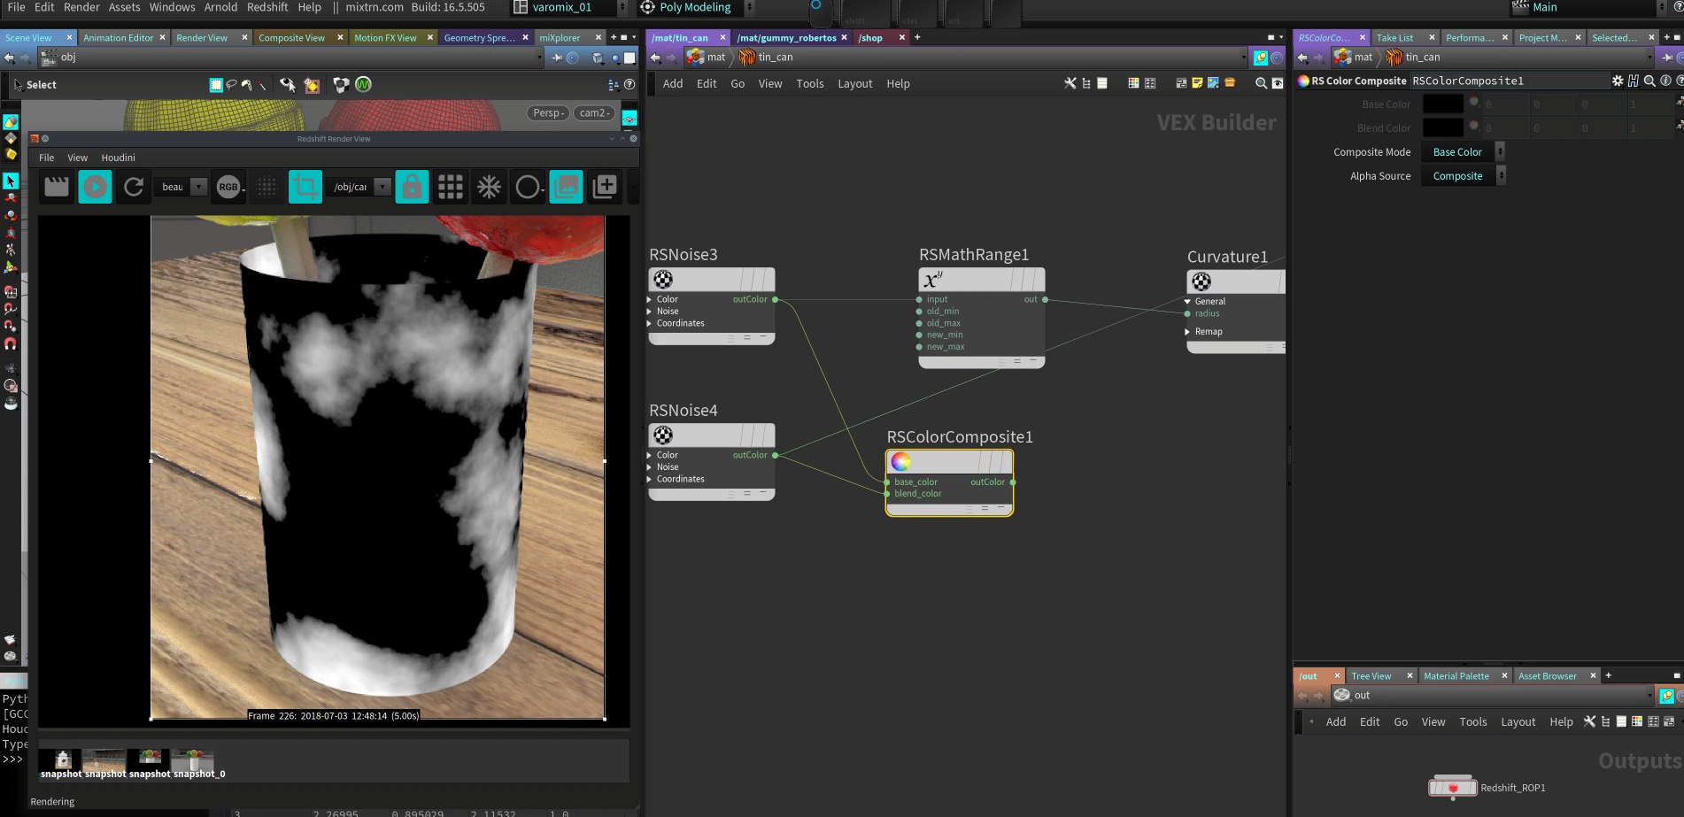Open the Composite Mode dropdown
The image size is (1684, 817).
[x=1463, y=152]
